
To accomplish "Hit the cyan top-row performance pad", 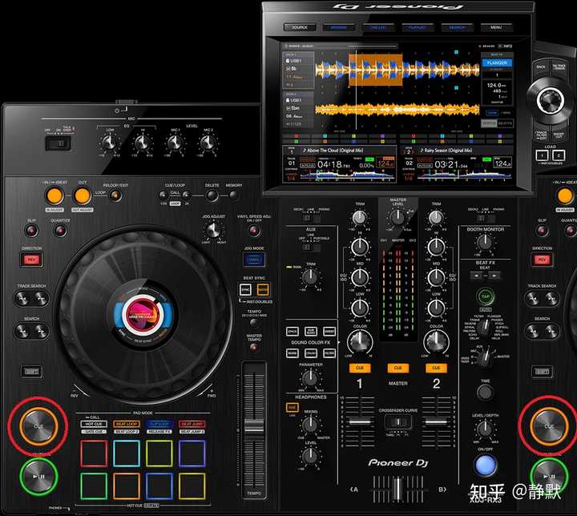I will pos(127,454).
